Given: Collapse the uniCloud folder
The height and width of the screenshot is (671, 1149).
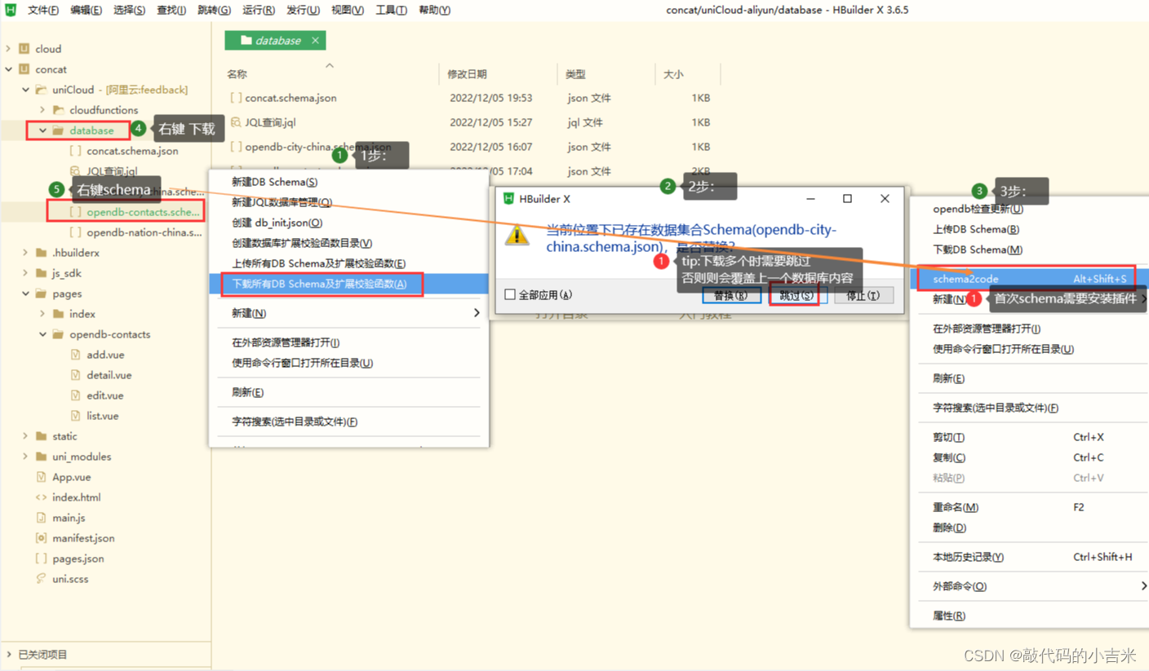Looking at the screenshot, I should coord(25,90).
